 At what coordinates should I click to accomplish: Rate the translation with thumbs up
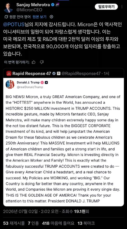pyautogui.click(x=34, y=62)
